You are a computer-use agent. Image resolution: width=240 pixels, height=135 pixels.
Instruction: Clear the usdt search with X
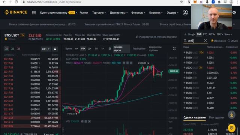pos(205,40)
